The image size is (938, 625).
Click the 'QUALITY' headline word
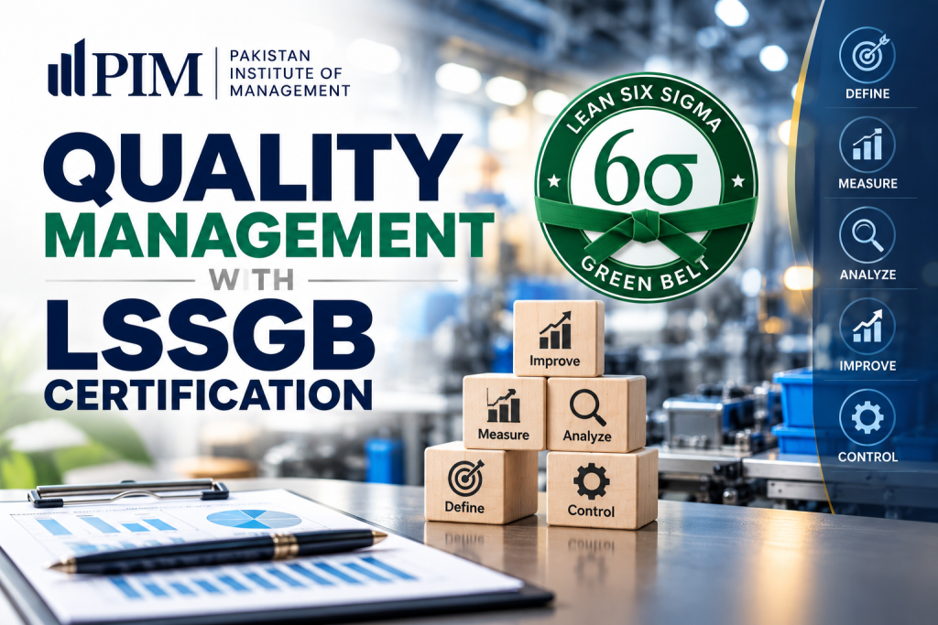tap(254, 167)
